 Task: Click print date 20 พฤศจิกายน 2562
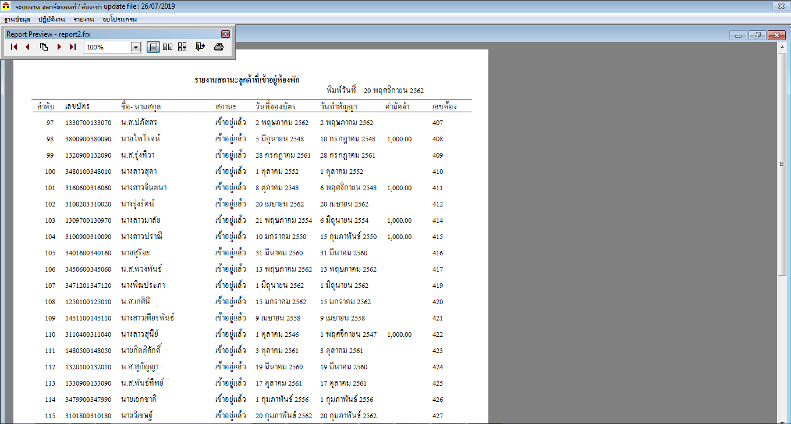(x=393, y=91)
